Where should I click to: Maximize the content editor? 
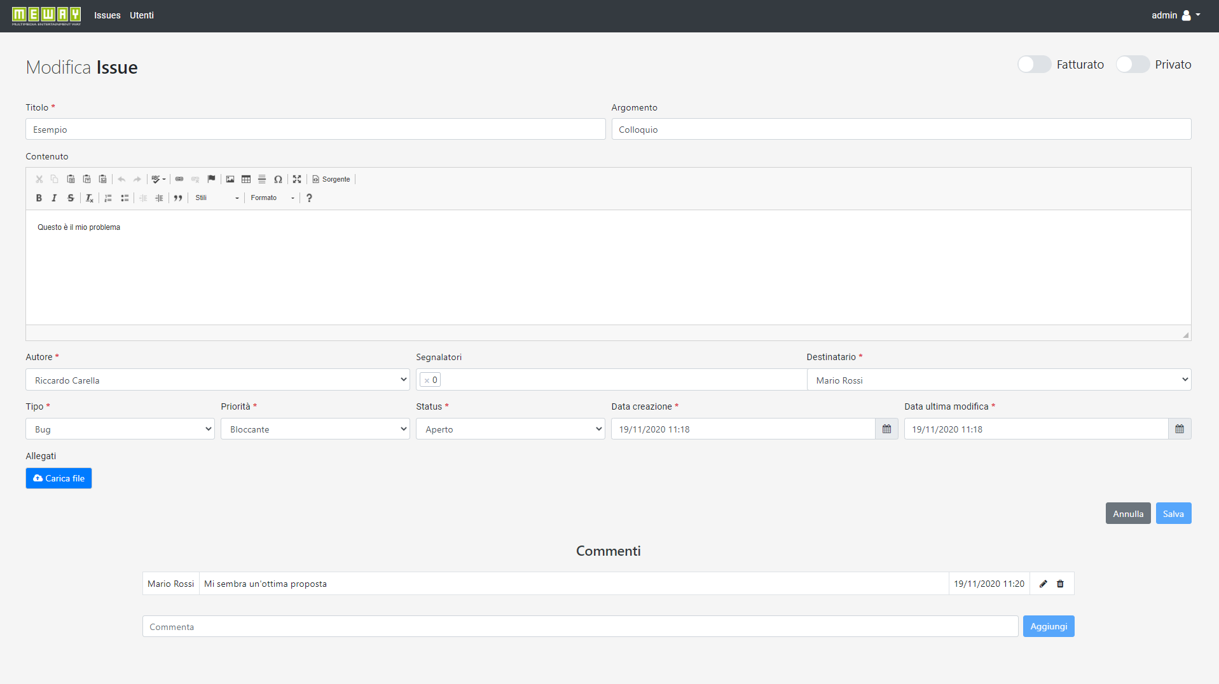(297, 179)
